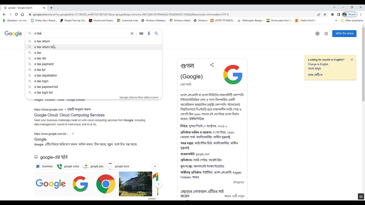Filter images by the google docs chip
The width and height of the screenshot is (365, 205).
[x=119, y=166]
